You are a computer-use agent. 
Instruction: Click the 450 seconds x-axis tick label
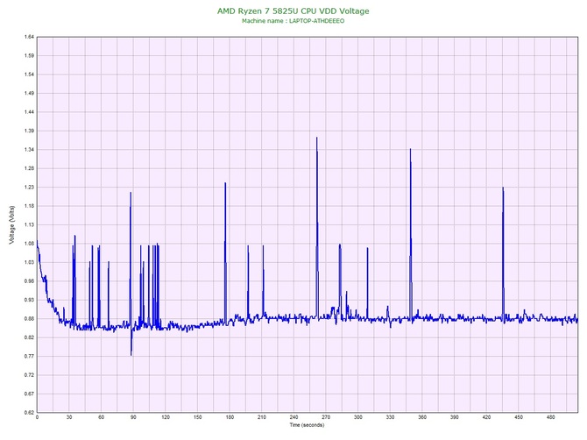pyautogui.click(x=519, y=417)
